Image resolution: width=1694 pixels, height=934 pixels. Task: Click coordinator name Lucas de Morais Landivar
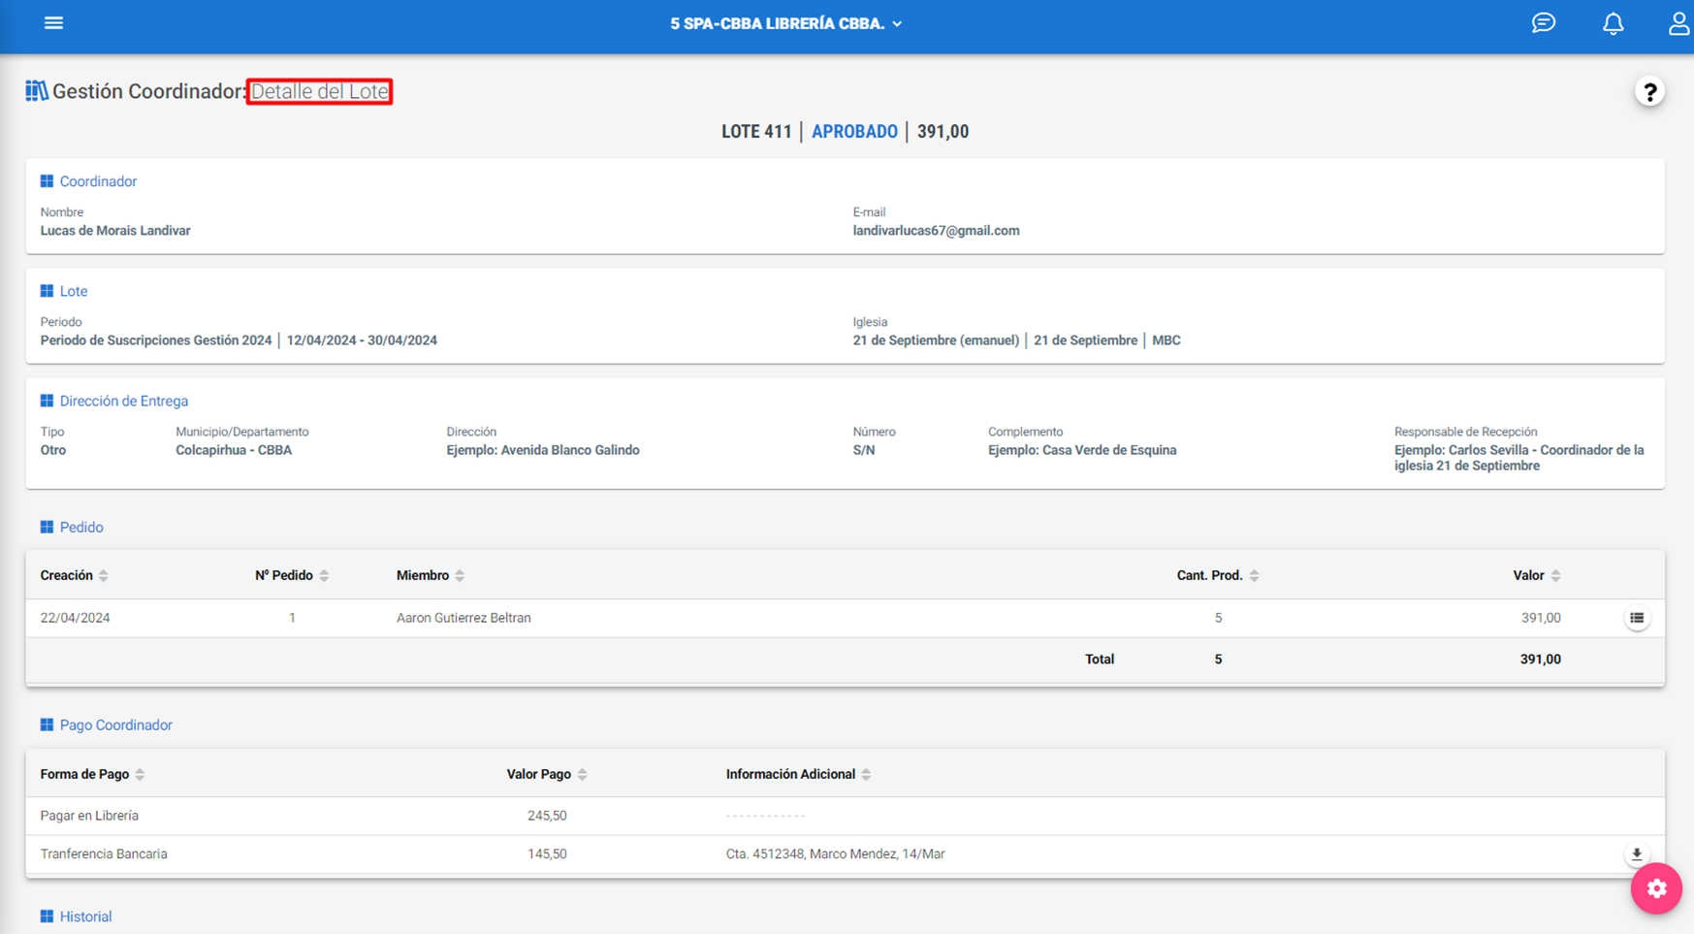(115, 231)
